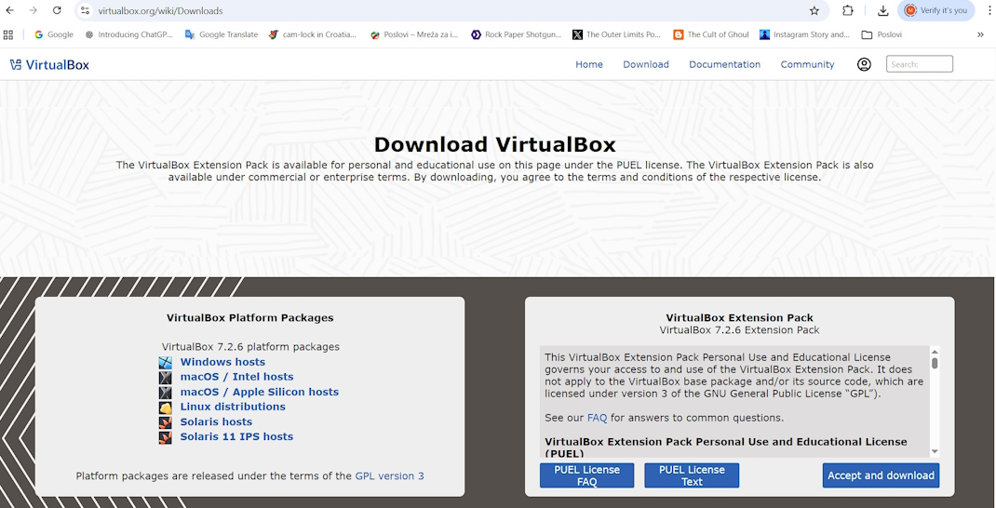Open the Solaris hosts link
This screenshot has width=996, height=508.
pyautogui.click(x=216, y=421)
